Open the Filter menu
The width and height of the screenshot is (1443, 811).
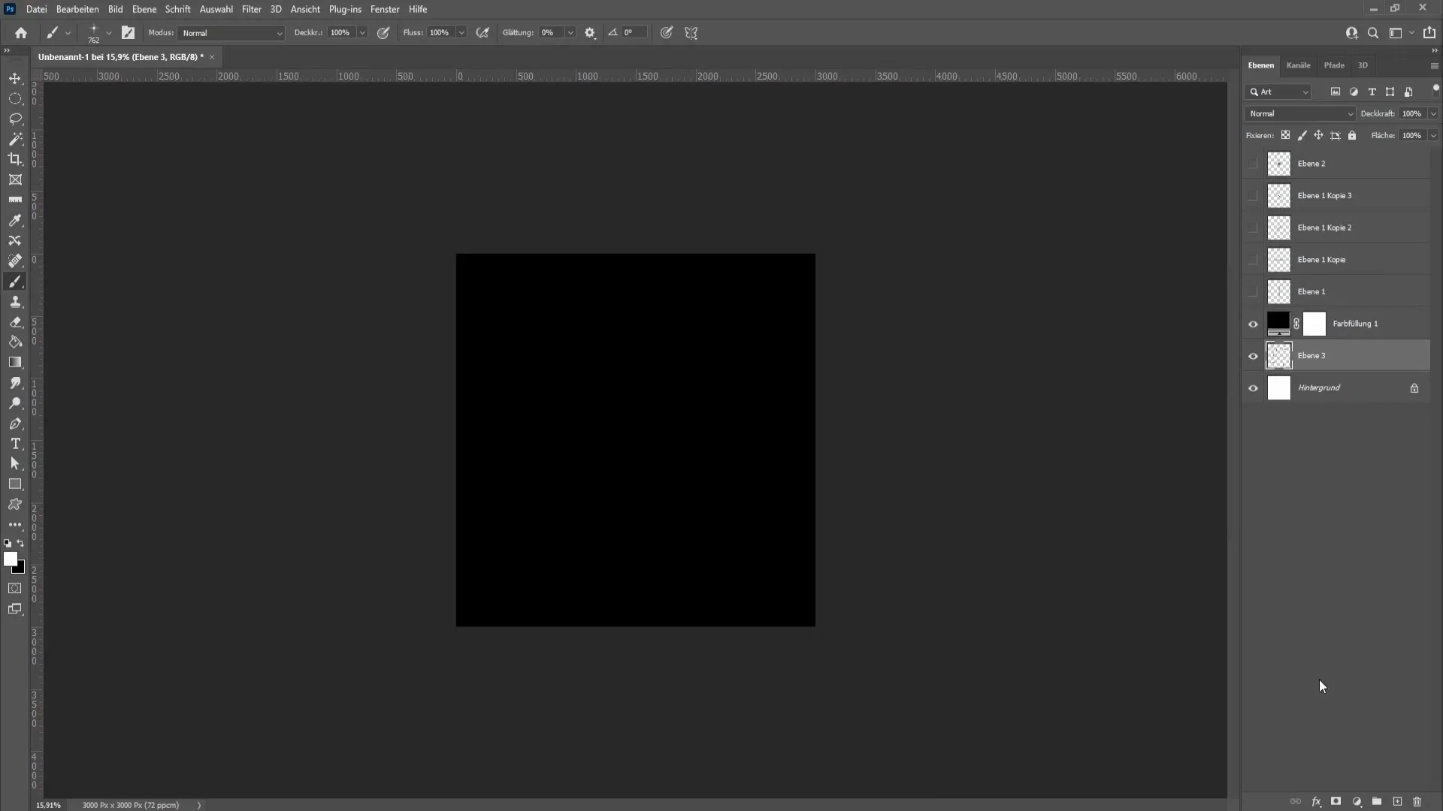click(252, 9)
